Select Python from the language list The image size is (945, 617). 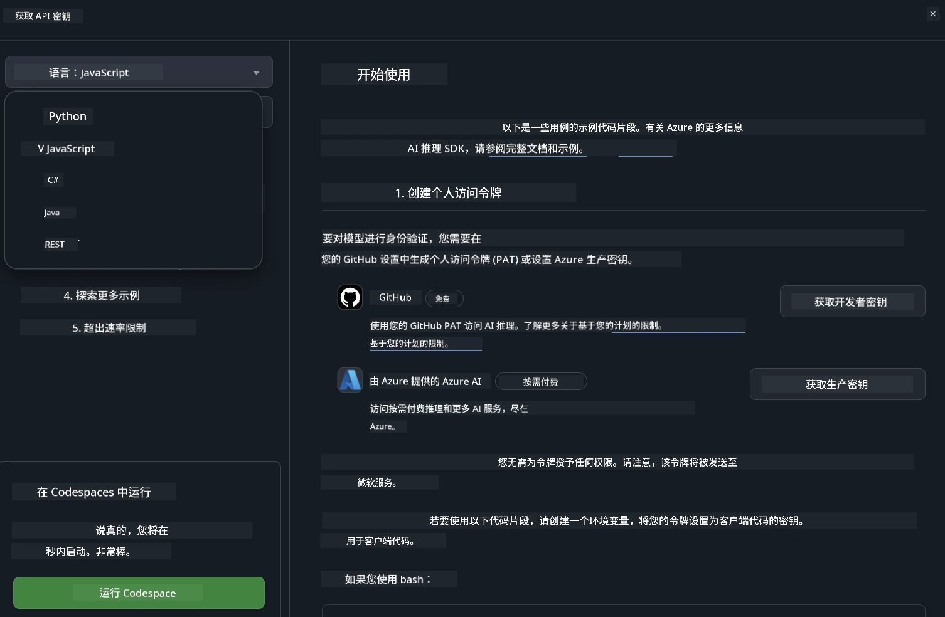point(68,116)
